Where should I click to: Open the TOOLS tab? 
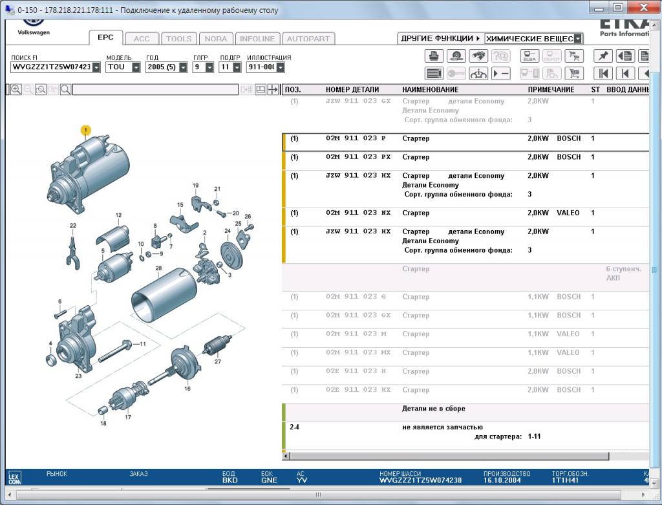[x=178, y=39]
